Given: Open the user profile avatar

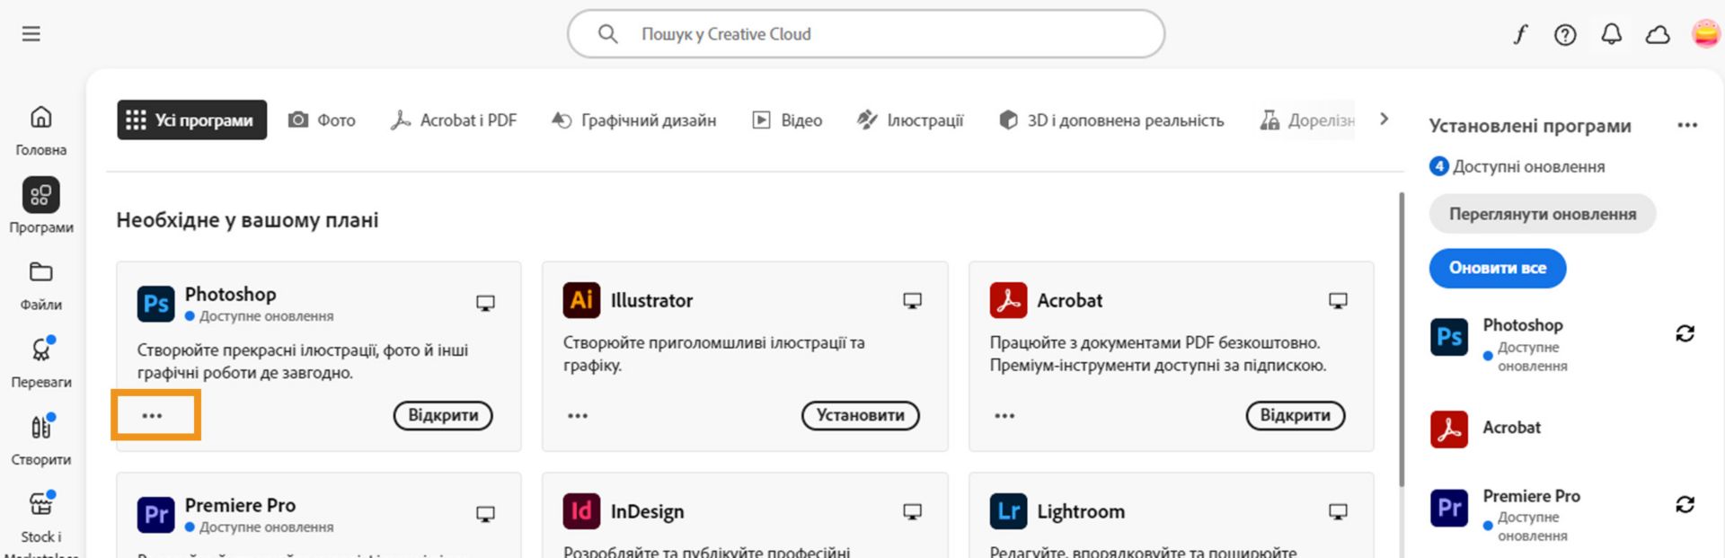Looking at the screenshot, I should coord(1705,34).
